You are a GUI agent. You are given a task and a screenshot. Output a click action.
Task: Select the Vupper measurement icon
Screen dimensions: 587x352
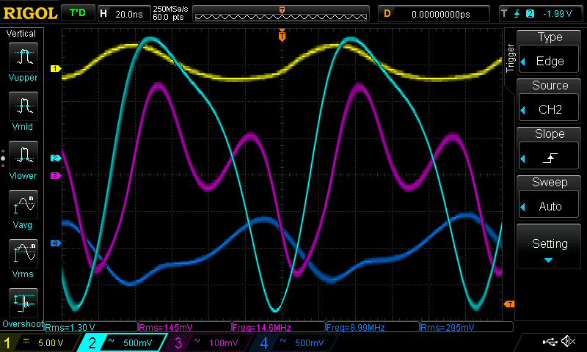click(23, 57)
